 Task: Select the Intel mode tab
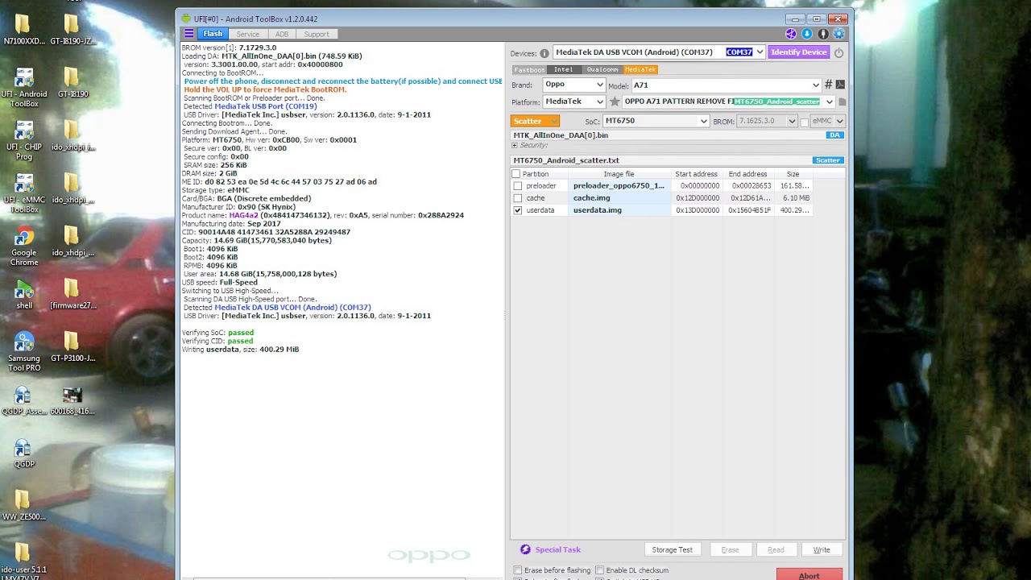pos(563,70)
